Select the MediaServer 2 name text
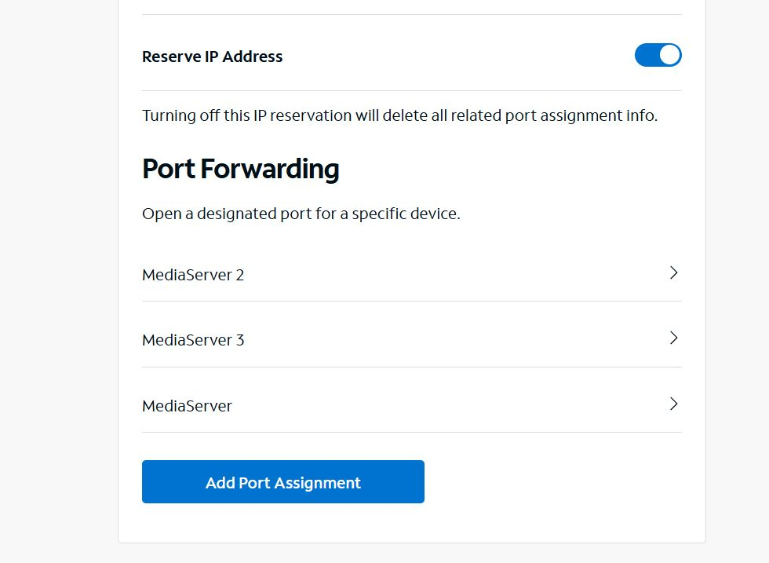Viewport: 769px width, 563px height. tap(193, 275)
